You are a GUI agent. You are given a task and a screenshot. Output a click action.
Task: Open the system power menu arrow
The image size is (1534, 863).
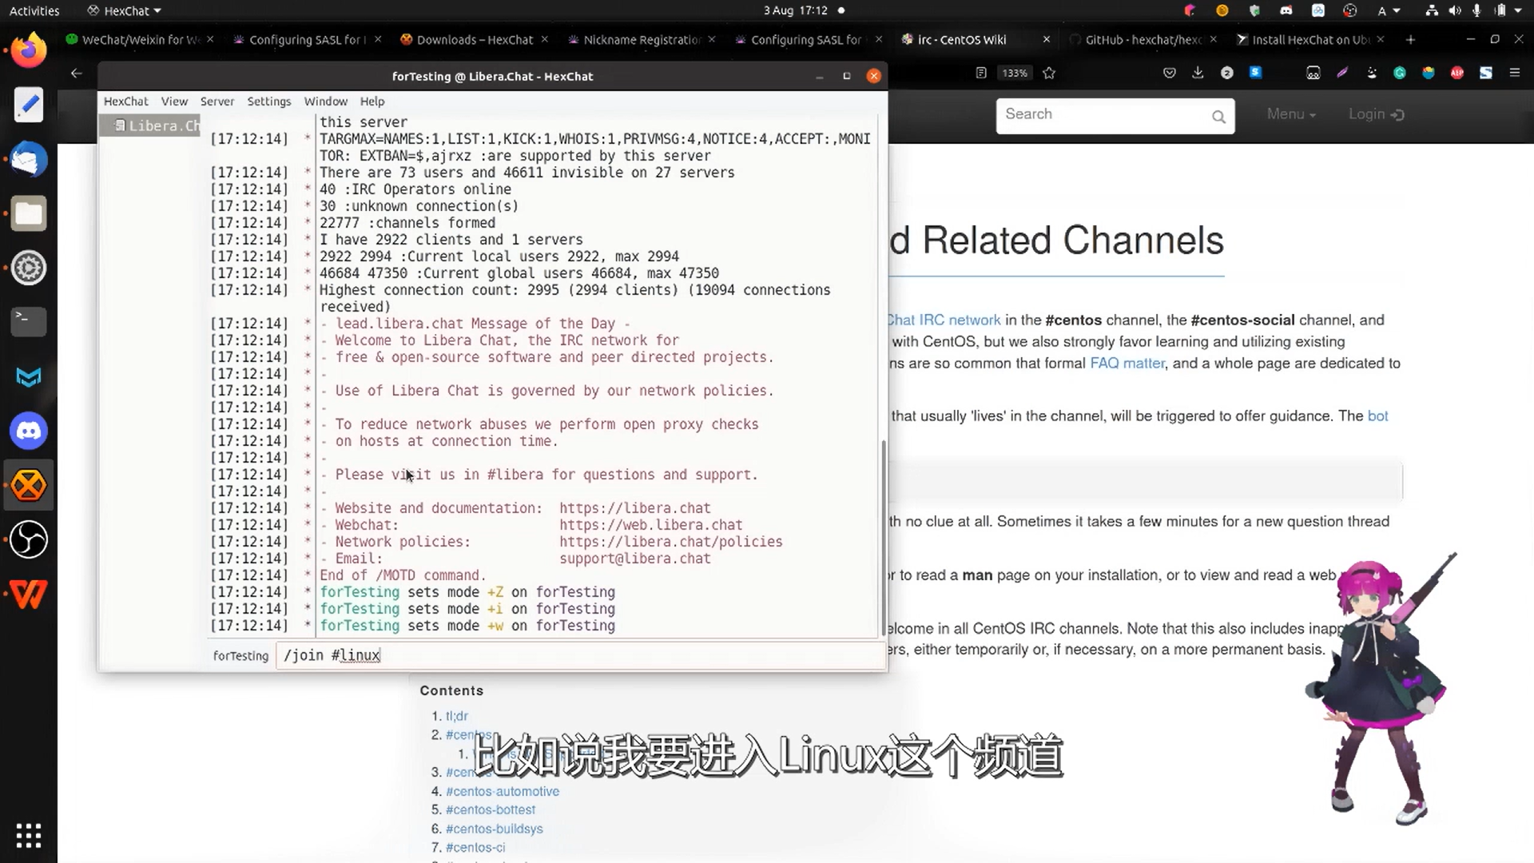tap(1517, 10)
